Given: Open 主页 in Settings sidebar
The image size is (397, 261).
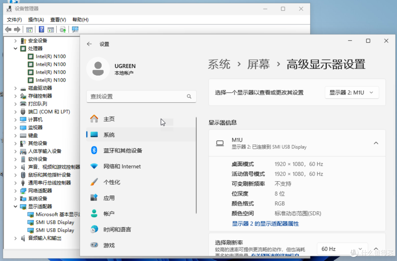Looking at the screenshot, I should pyautogui.click(x=141, y=119).
